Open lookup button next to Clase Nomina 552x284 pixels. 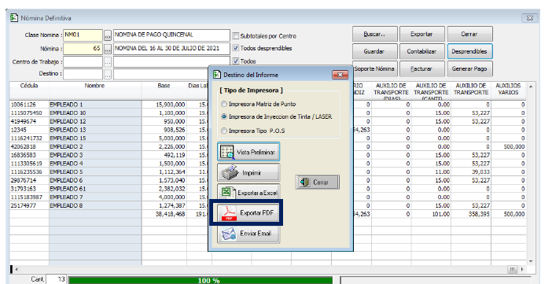tap(108, 35)
